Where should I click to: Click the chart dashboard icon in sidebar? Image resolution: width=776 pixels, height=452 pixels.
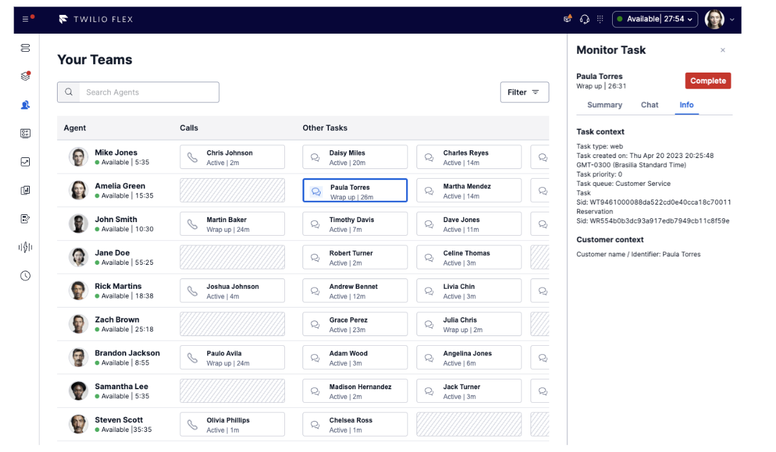pos(25,162)
